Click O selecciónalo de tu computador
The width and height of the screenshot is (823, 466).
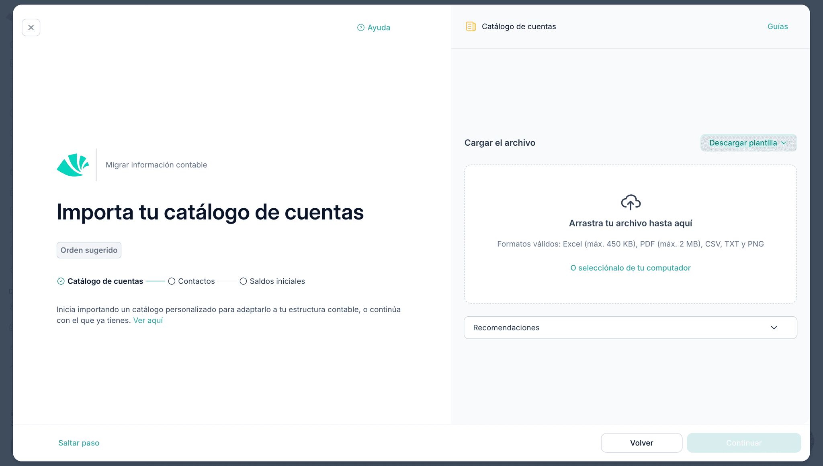tap(630, 268)
